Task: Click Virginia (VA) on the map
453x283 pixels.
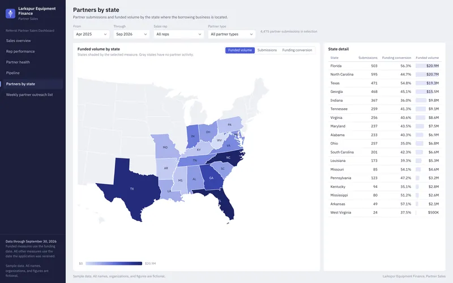Action: [x=229, y=145]
